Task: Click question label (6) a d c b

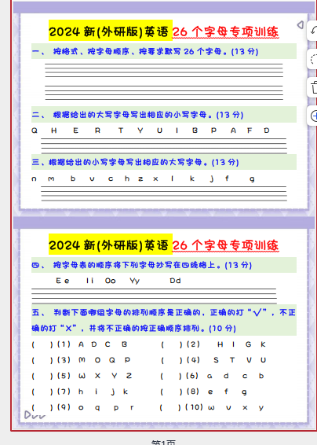Action: pyautogui.click(x=192, y=376)
